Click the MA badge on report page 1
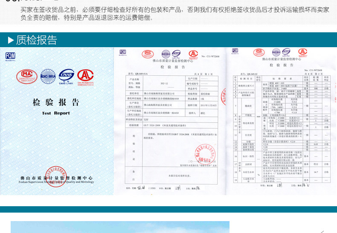Image resolution: width=337 pixels, height=233 pixels. click(148, 54)
